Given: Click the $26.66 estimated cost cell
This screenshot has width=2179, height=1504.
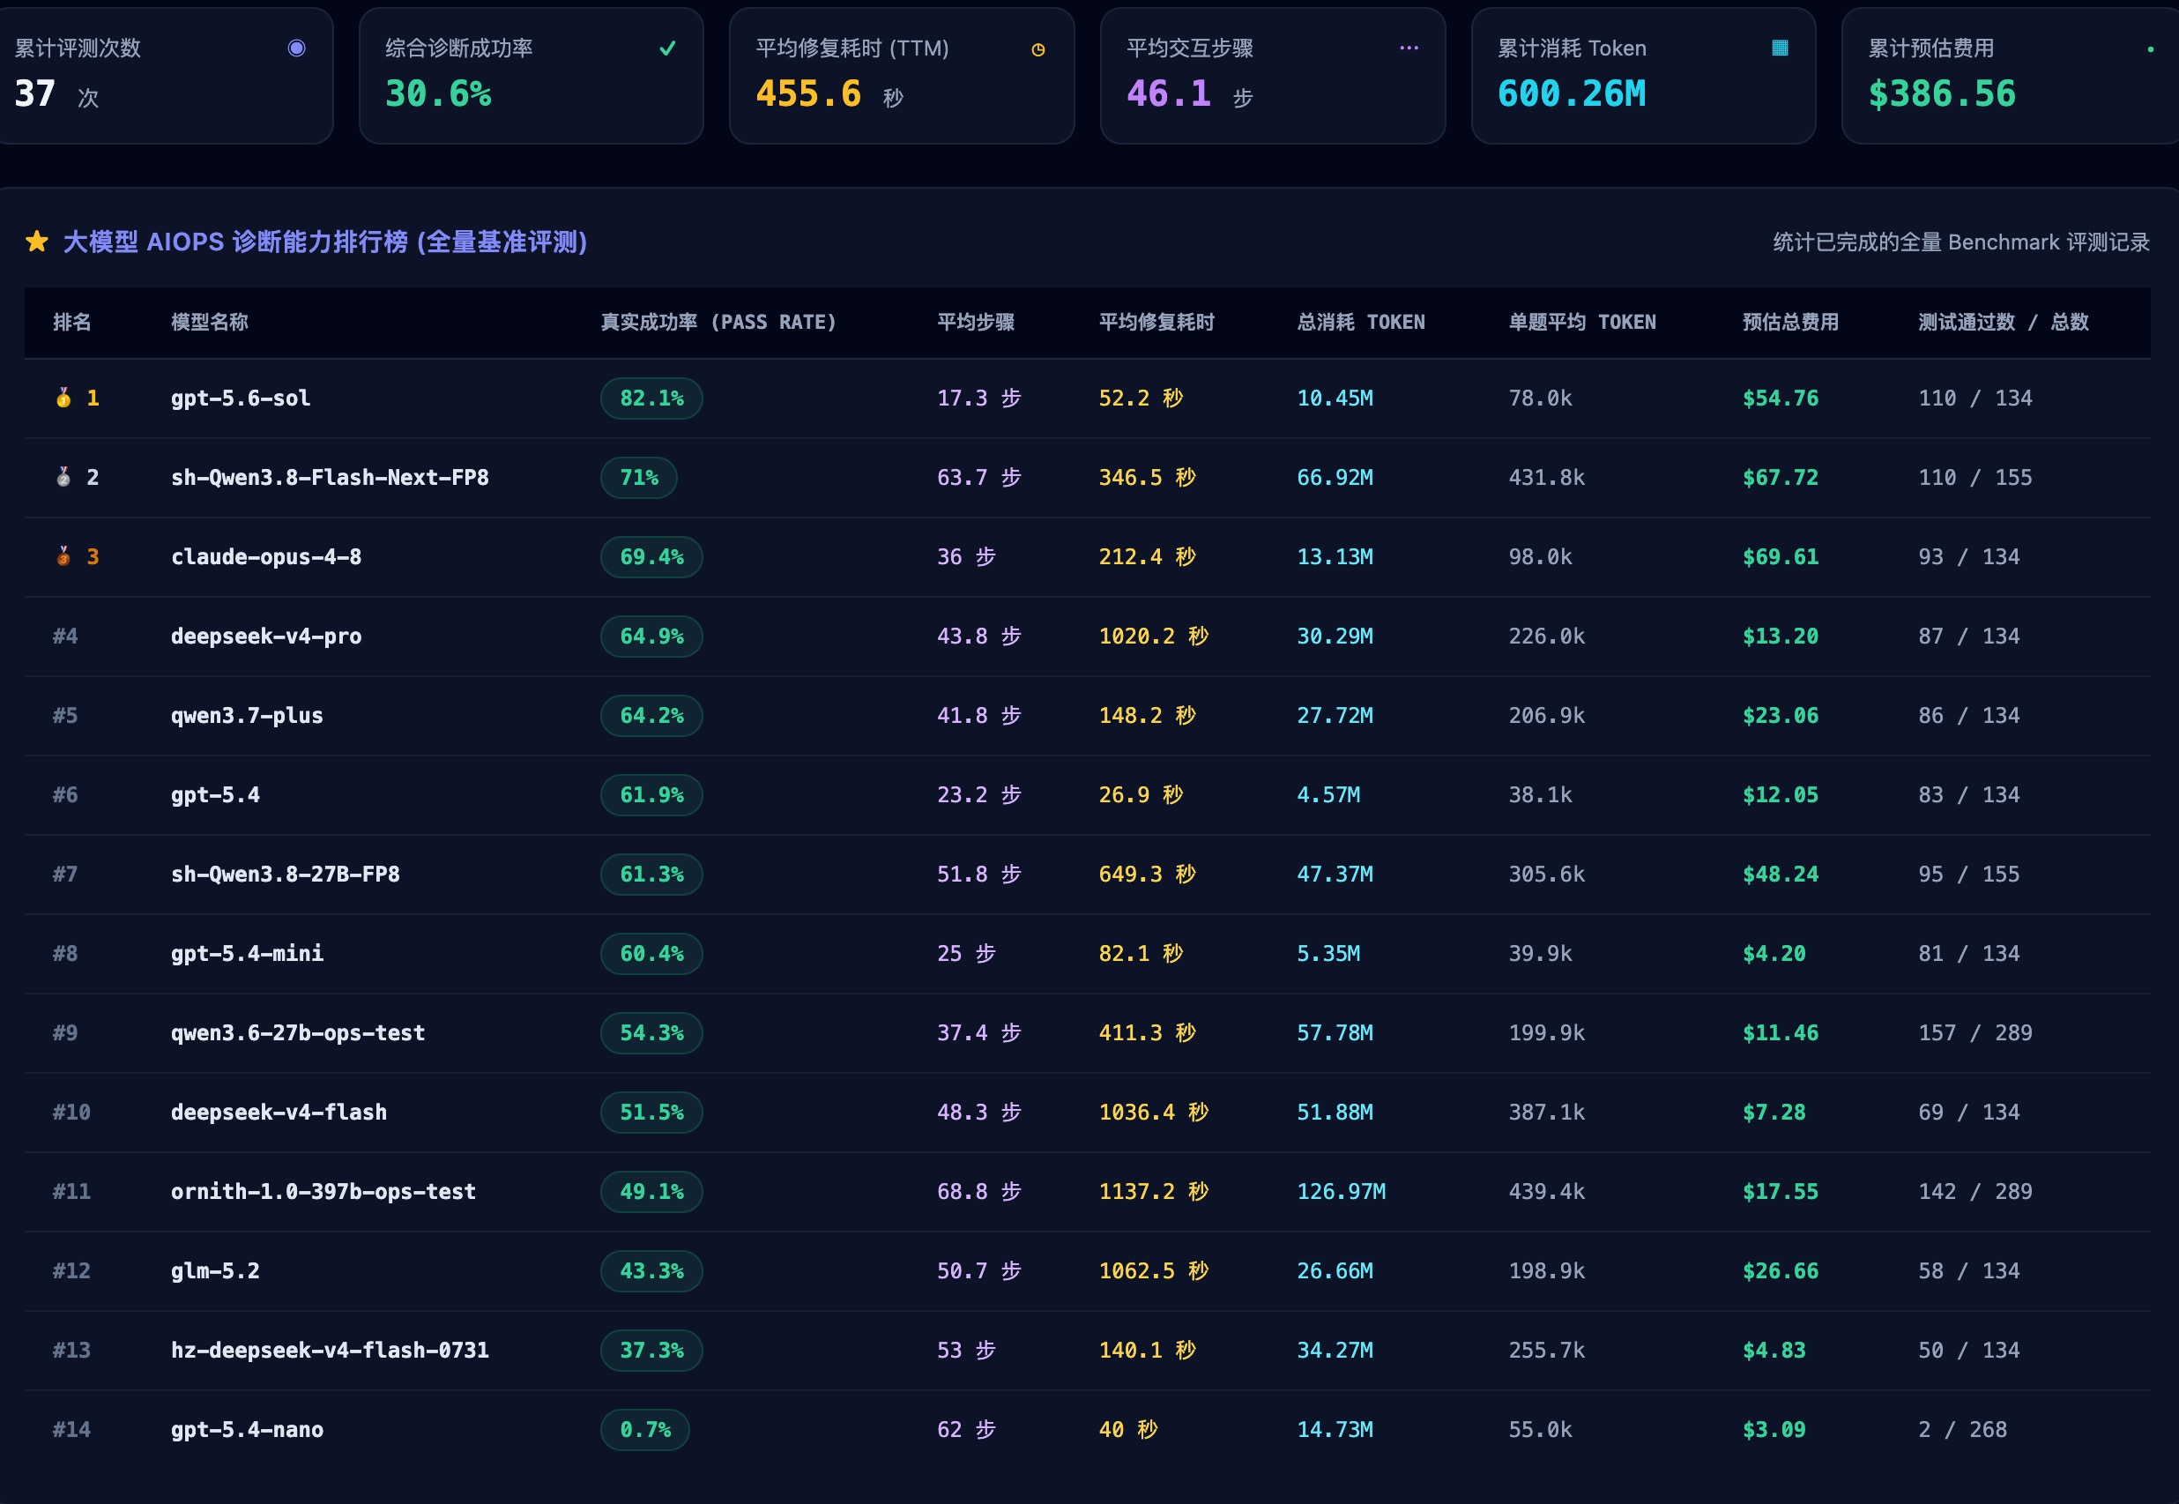Looking at the screenshot, I should (1781, 1270).
